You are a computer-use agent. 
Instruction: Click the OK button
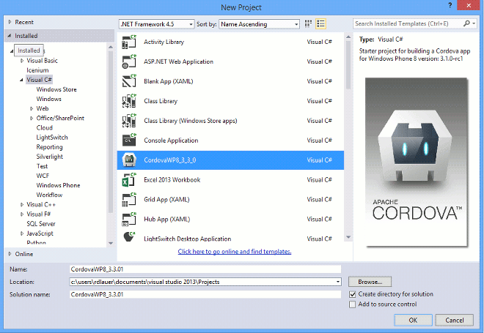coord(413,320)
